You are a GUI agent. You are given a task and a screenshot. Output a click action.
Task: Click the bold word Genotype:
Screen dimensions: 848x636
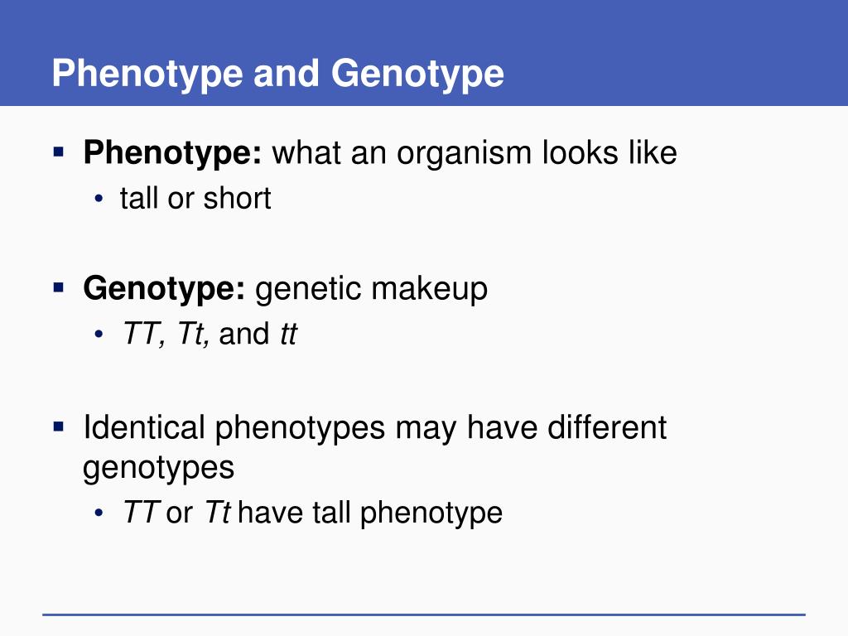coord(165,289)
